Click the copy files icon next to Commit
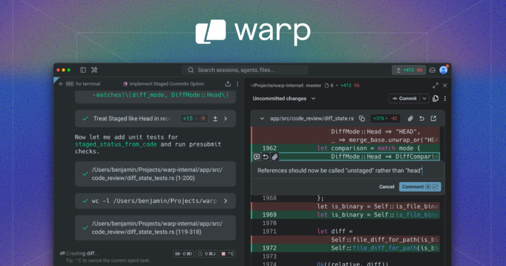The width and height of the screenshot is (506, 266). [x=435, y=98]
